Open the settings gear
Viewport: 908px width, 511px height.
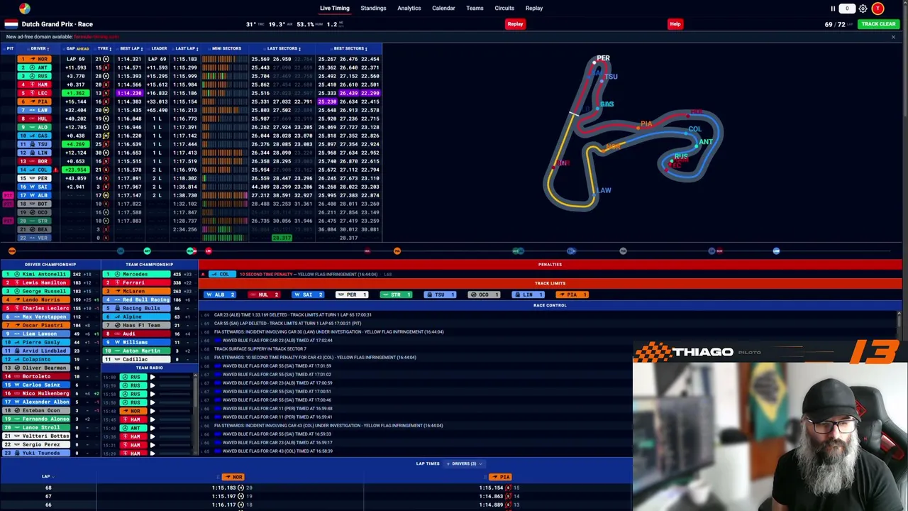pyautogui.click(x=863, y=9)
